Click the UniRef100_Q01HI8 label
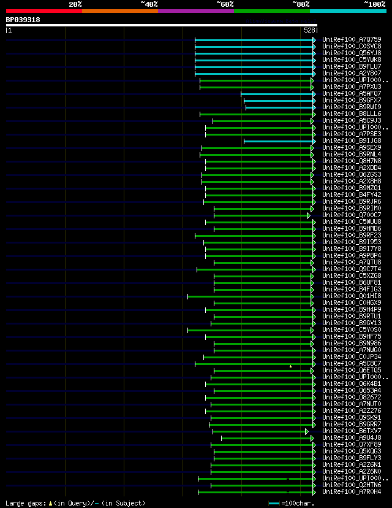The image size is (392, 508). (x=352, y=296)
